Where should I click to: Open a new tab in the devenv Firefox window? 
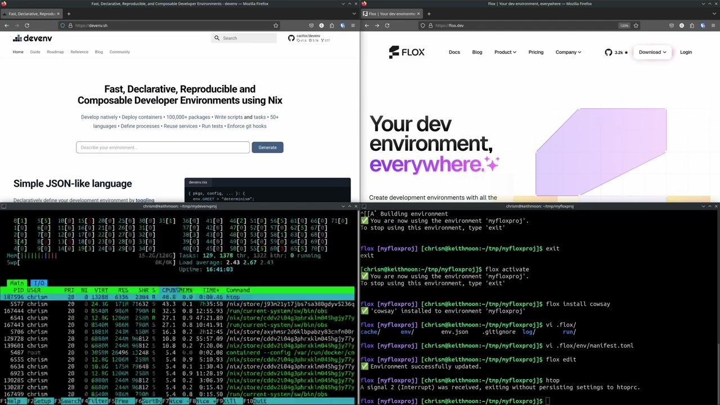pyautogui.click(x=69, y=13)
